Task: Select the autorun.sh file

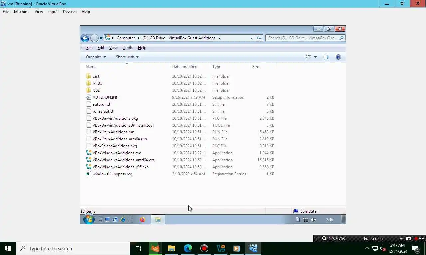Action: [x=102, y=104]
